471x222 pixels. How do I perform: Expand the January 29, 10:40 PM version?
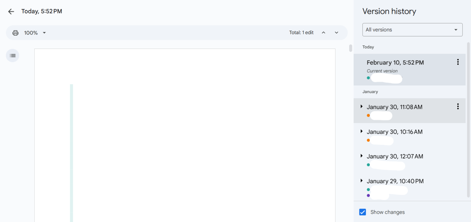(362, 181)
